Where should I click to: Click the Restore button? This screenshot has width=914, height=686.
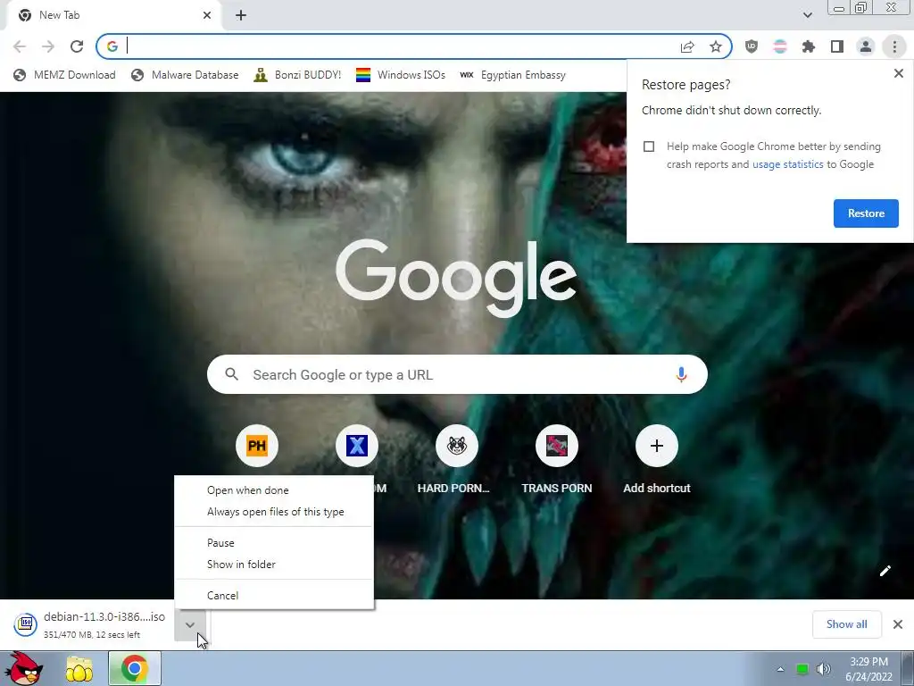click(x=866, y=213)
